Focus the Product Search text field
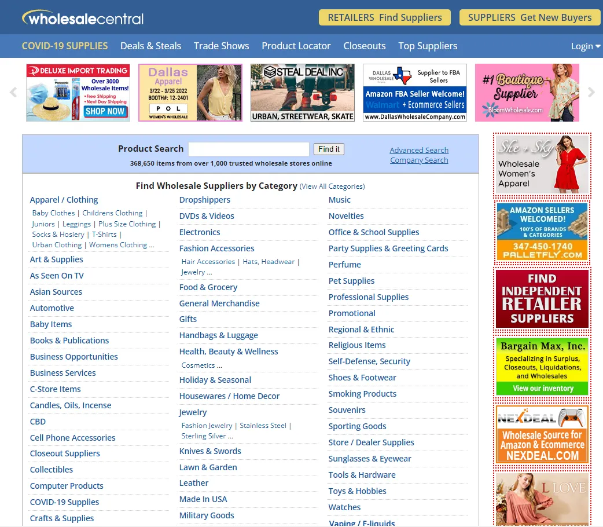603x527 pixels. [249, 149]
